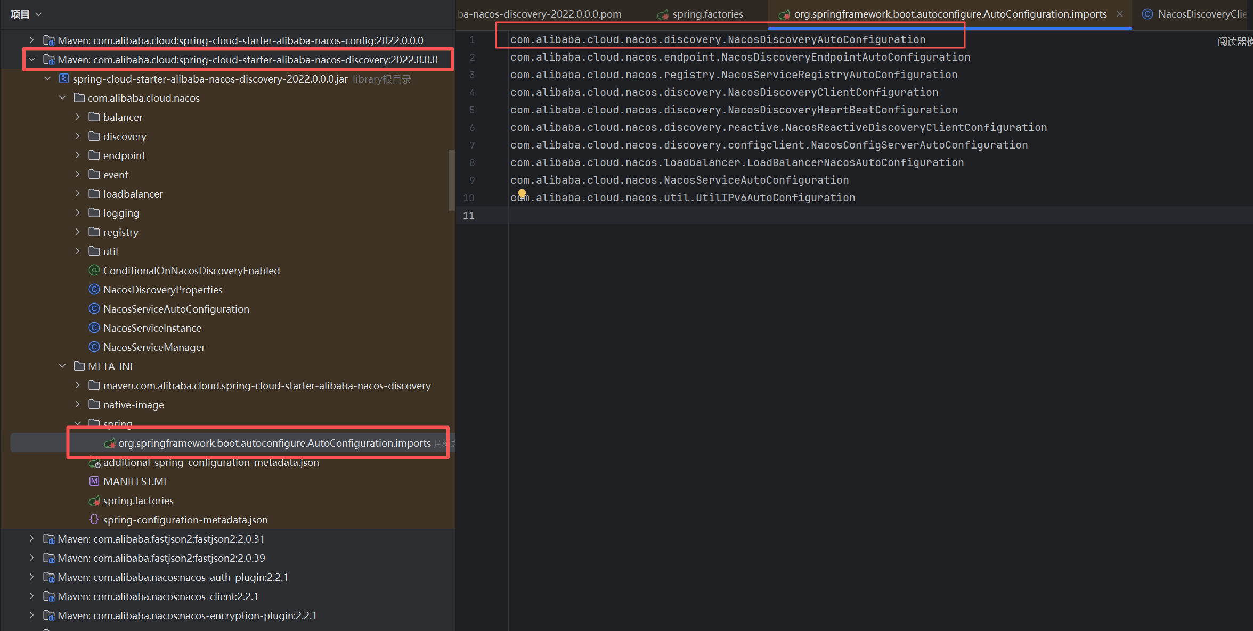Click the project tree vertical scrollbar
This screenshot has width=1253, height=631.
tap(451, 180)
